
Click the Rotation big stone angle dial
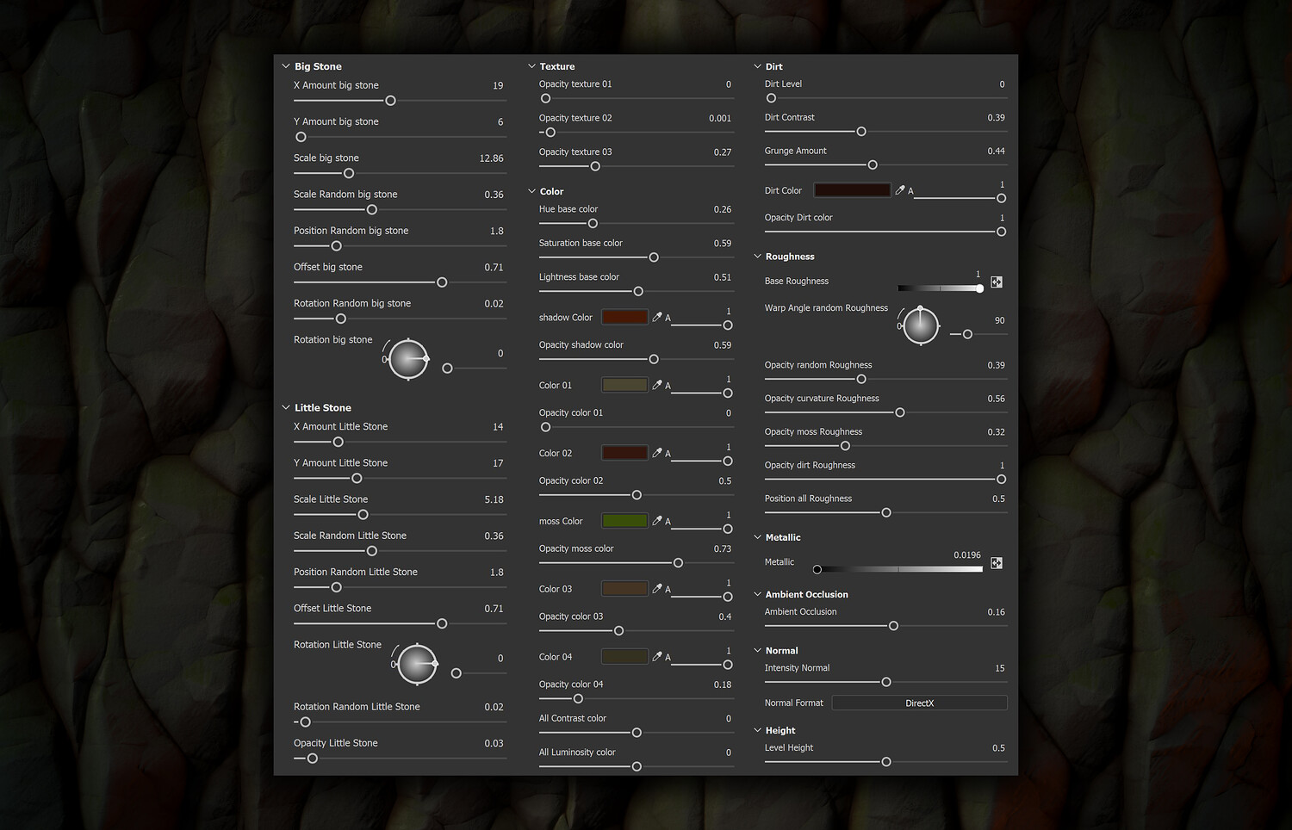pos(408,359)
